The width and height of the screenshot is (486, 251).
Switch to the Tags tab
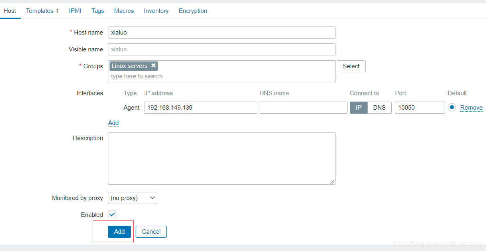coord(98,11)
